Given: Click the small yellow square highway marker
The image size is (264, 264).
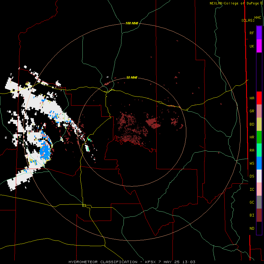Looking at the screenshot, I should coord(84,205).
